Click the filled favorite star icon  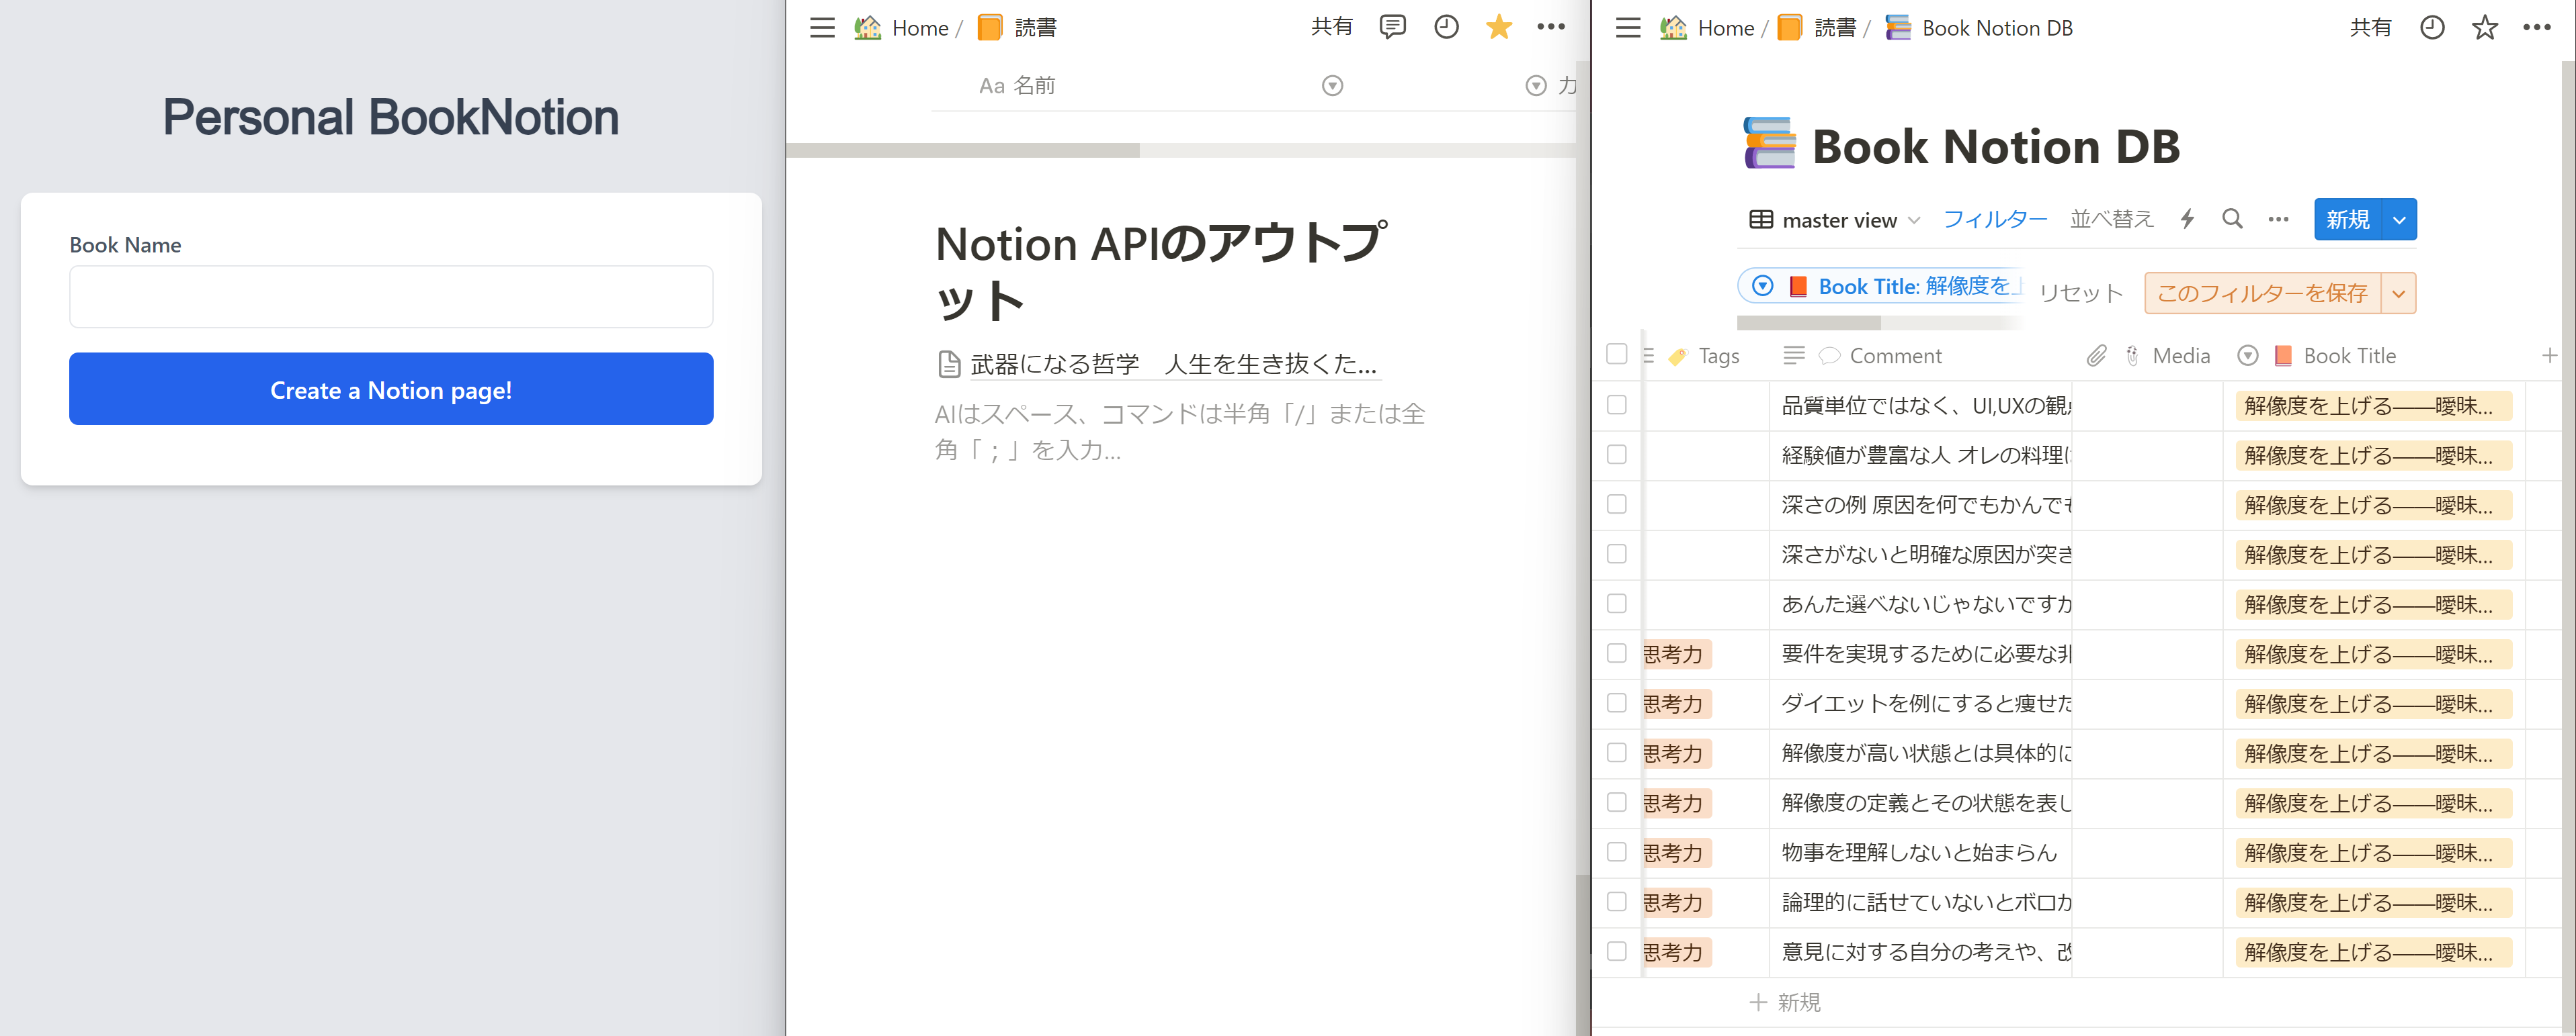coord(1498,27)
